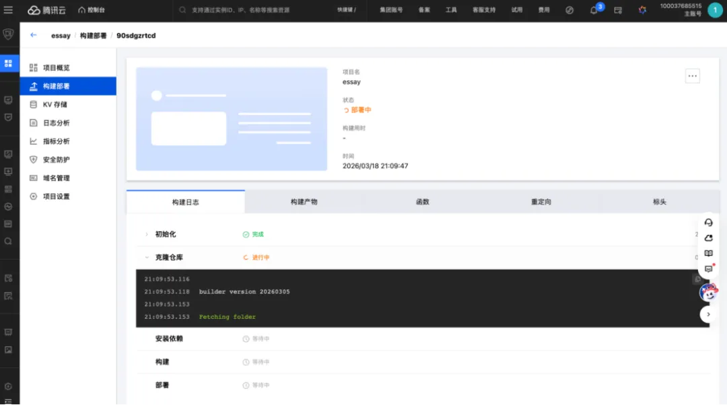
Task: Select 构建部署 sidebar item
Action: click(x=68, y=86)
